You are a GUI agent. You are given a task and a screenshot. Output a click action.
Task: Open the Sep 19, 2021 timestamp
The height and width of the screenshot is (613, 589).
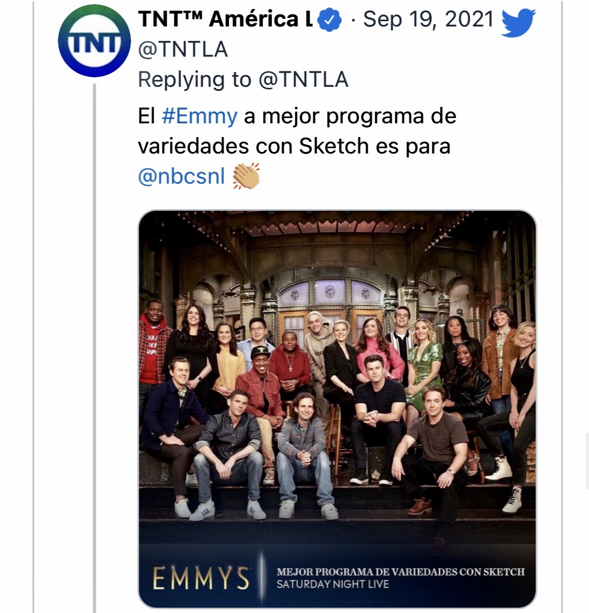click(428, 19)
